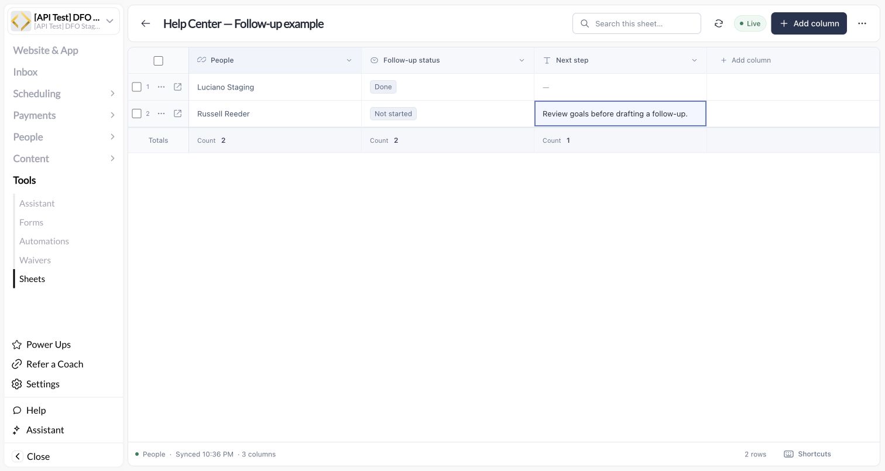885x471 pixels.
Task: Close the sidebar with Close button
Action: [x=32, y=456]
